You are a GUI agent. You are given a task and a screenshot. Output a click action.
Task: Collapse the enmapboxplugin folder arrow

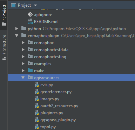coord(17,36)
